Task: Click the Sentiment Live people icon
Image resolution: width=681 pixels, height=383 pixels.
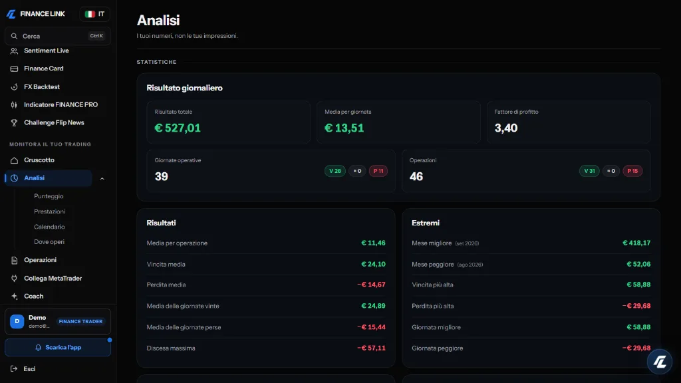Action: click(x=15, y=51)
